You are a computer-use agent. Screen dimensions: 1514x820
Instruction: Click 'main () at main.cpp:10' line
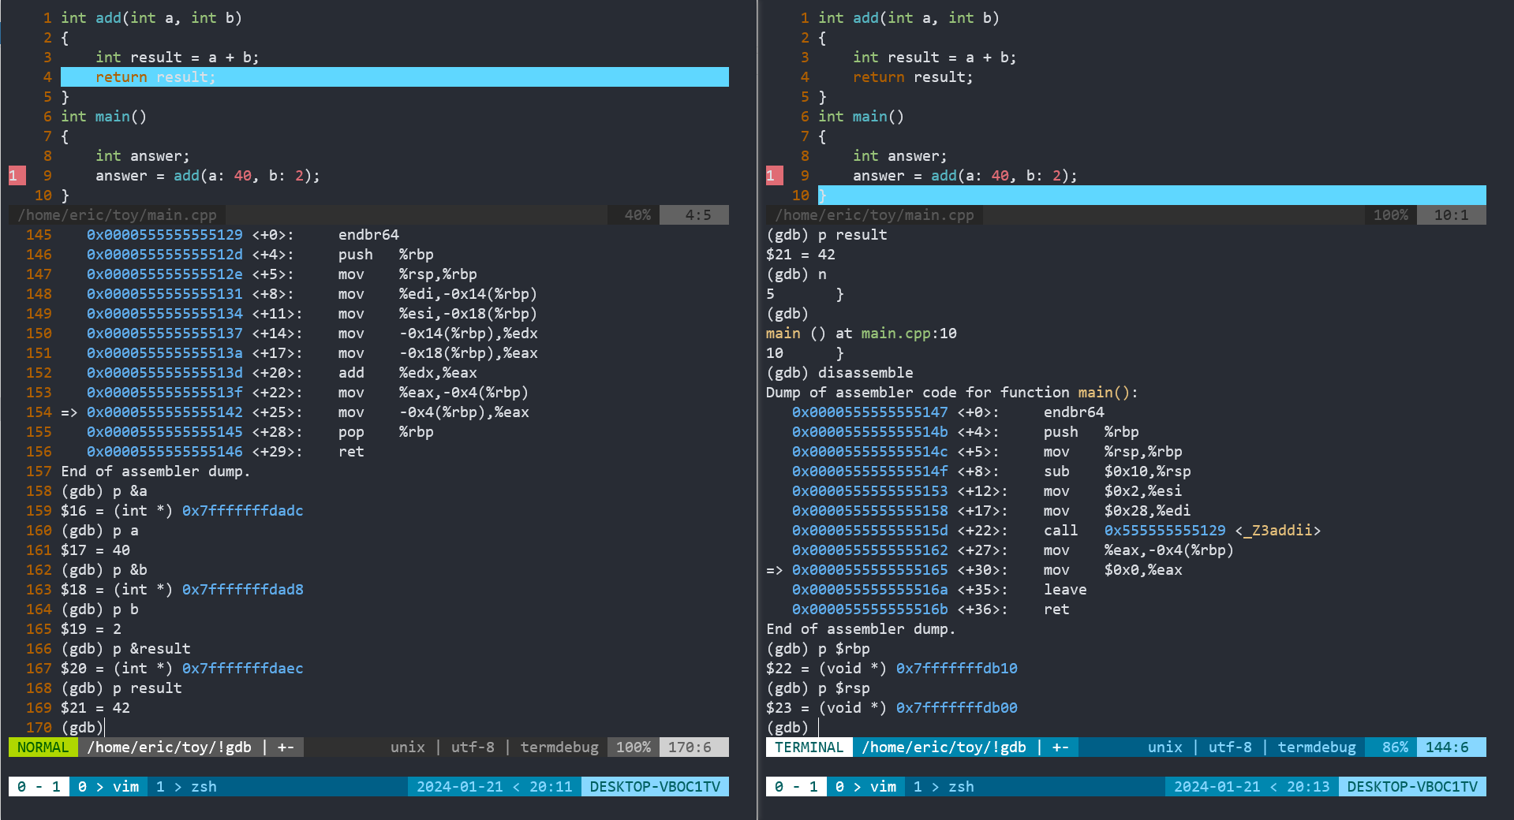pos(862,334)
